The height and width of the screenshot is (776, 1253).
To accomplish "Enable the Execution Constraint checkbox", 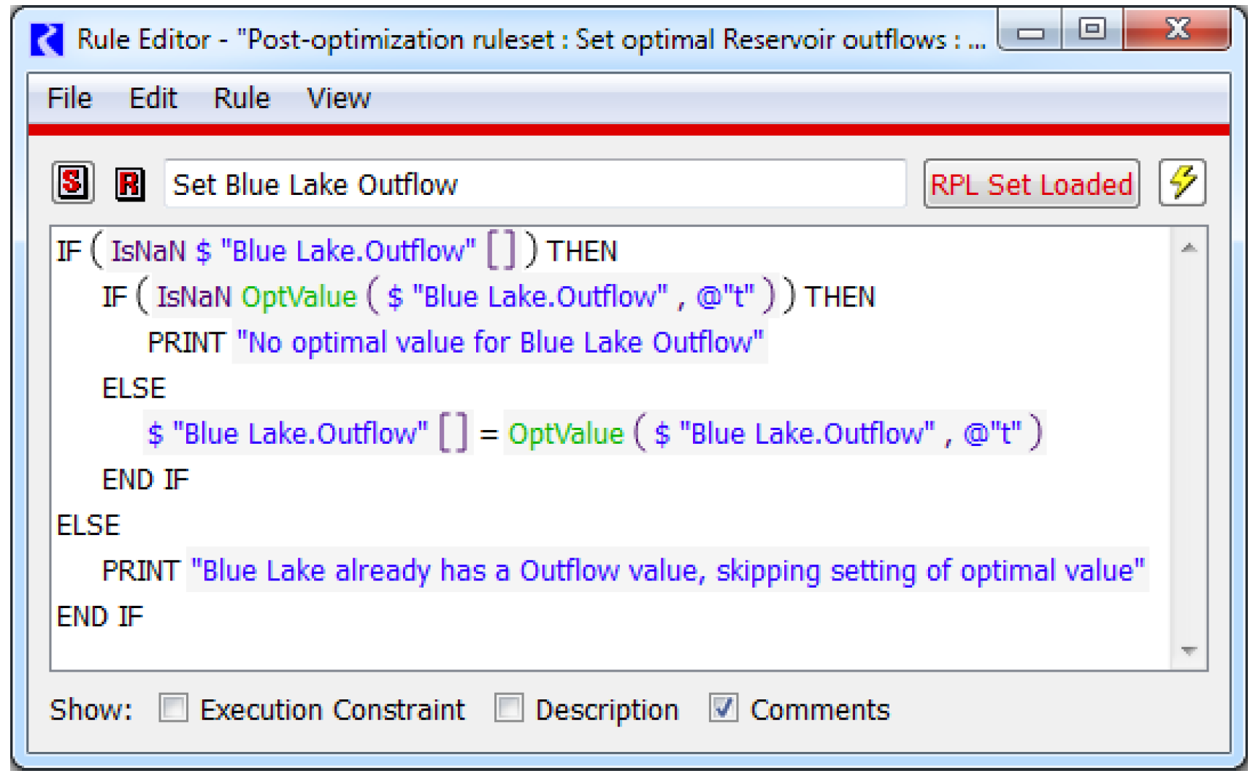I will pyautogui.click(x=174, y=708).
